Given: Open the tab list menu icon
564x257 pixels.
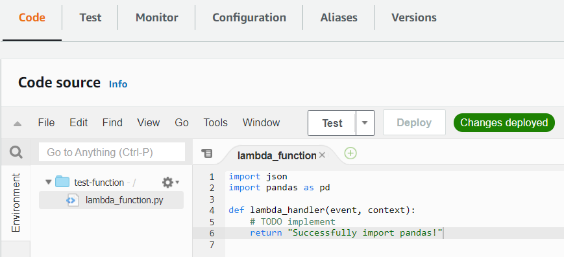Looking at the screenshot, I should tap(207, 153).
